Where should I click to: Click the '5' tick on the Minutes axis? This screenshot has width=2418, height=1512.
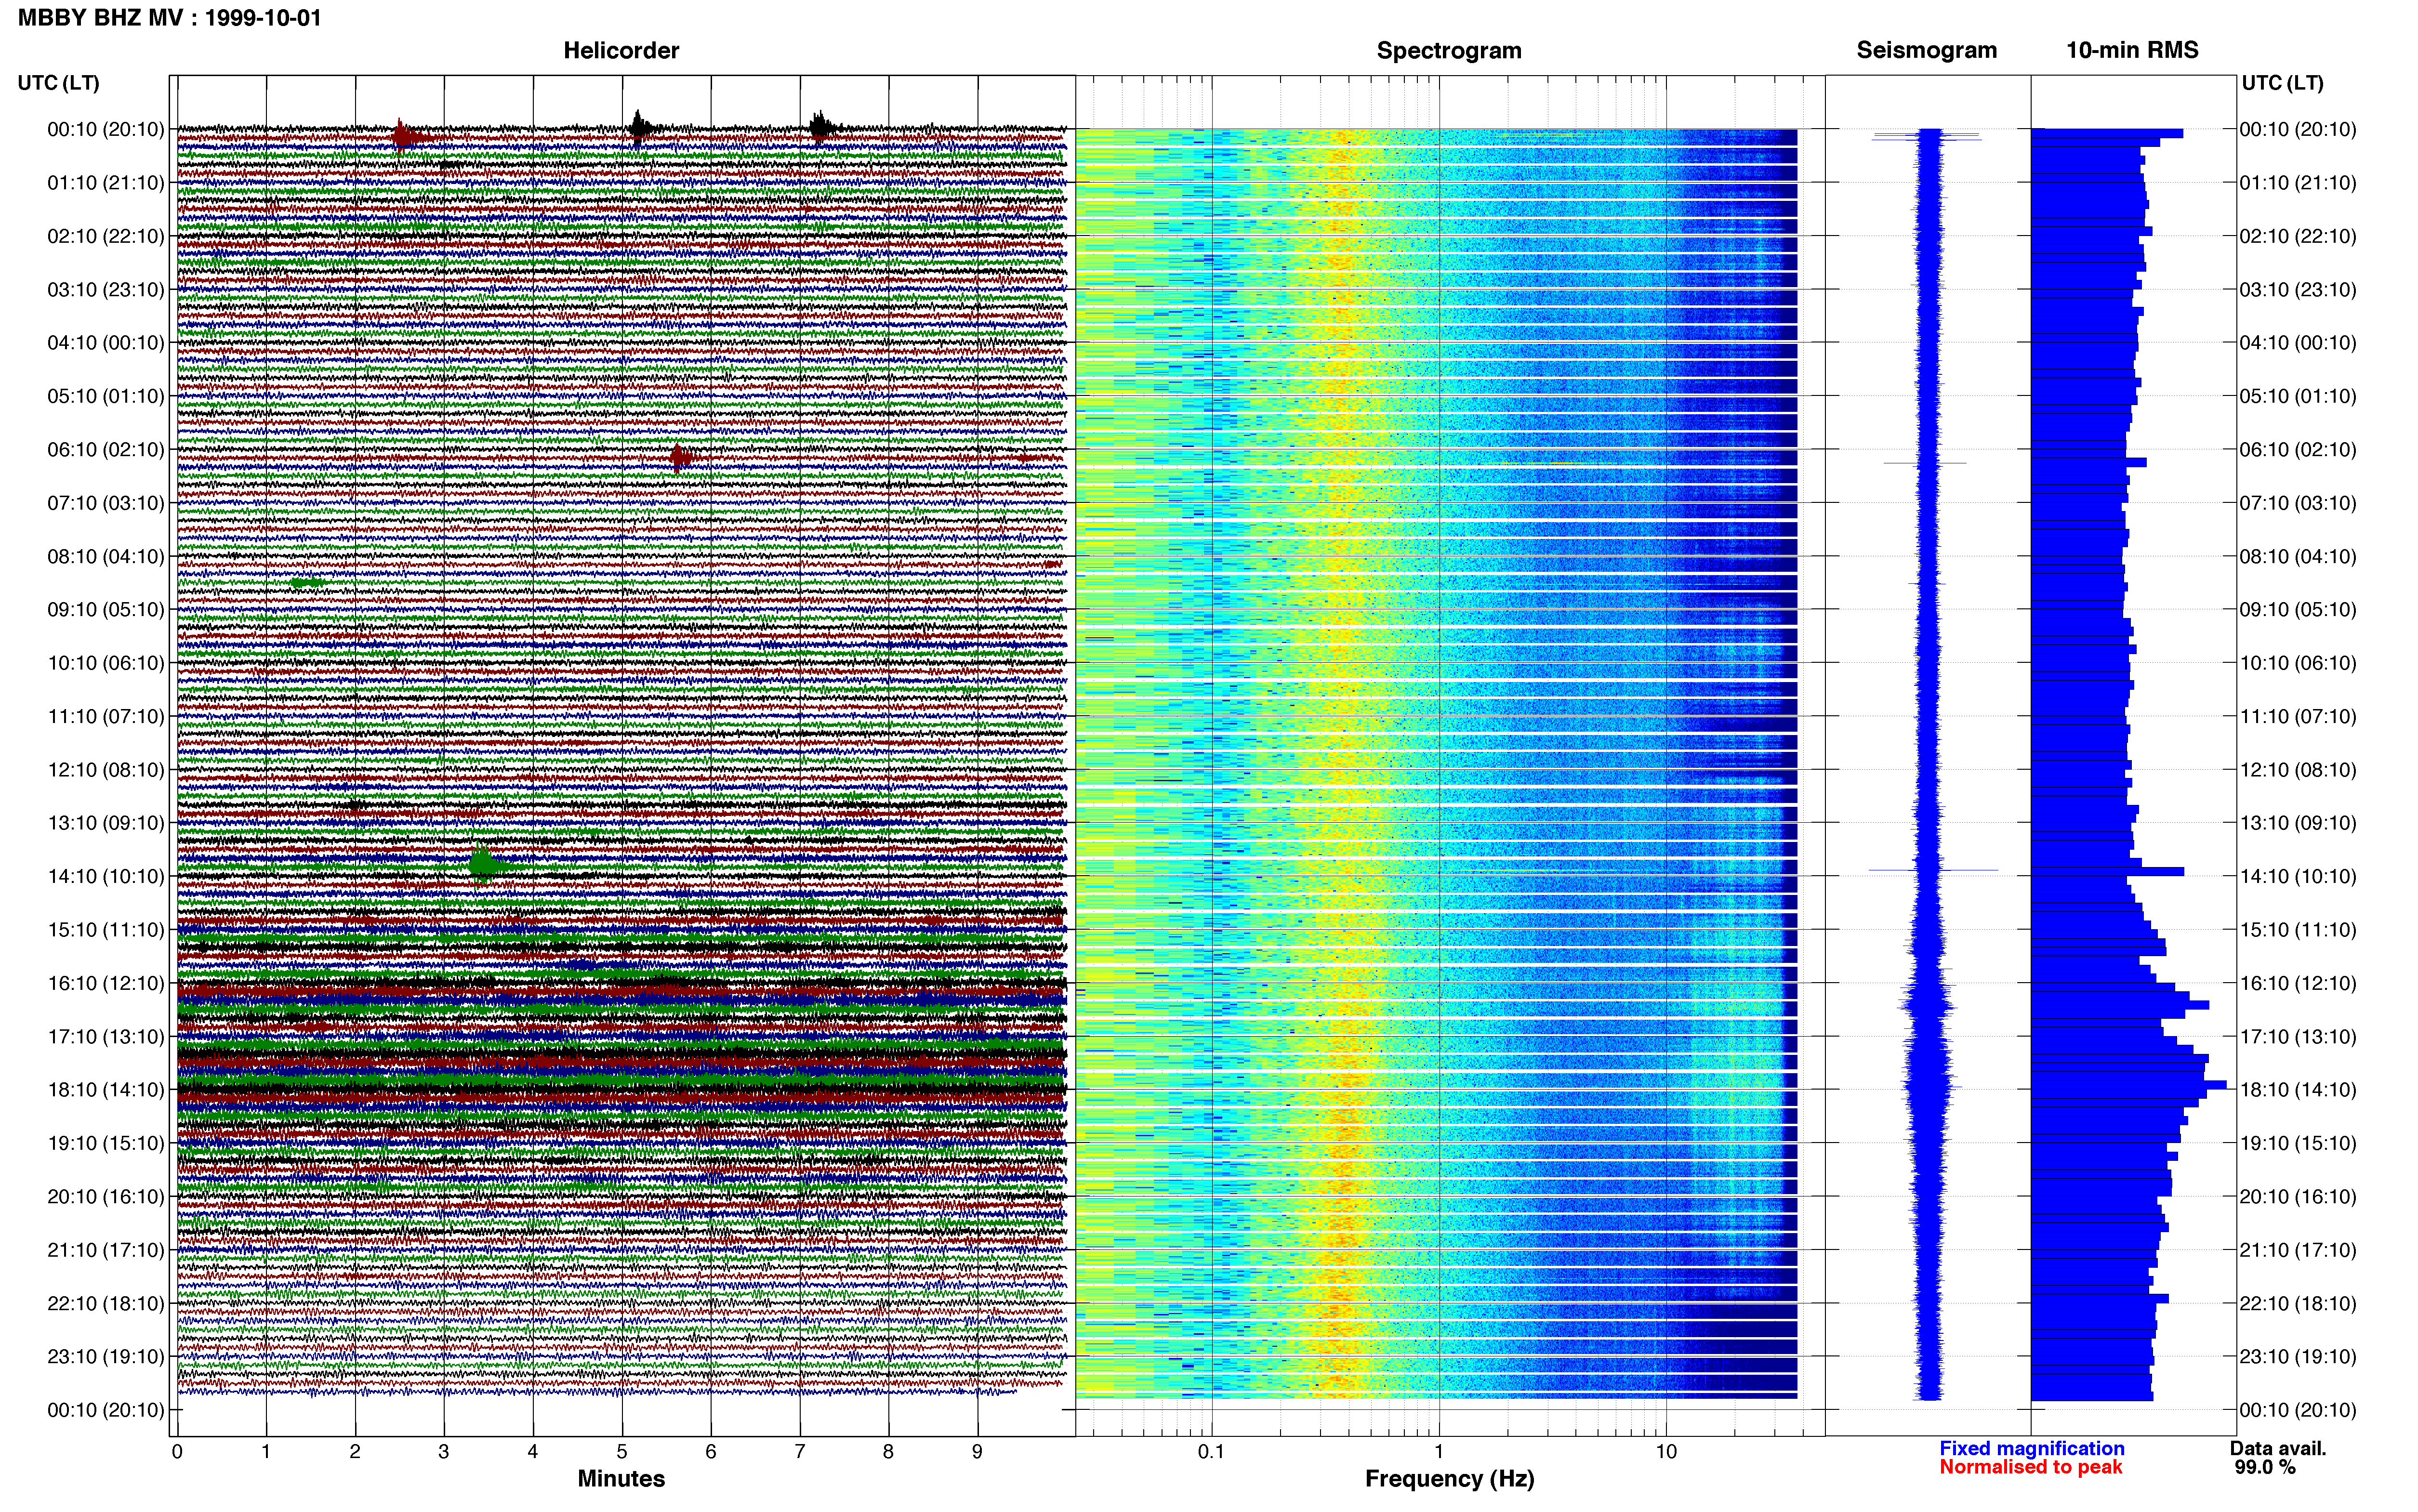pos(622,1451)
